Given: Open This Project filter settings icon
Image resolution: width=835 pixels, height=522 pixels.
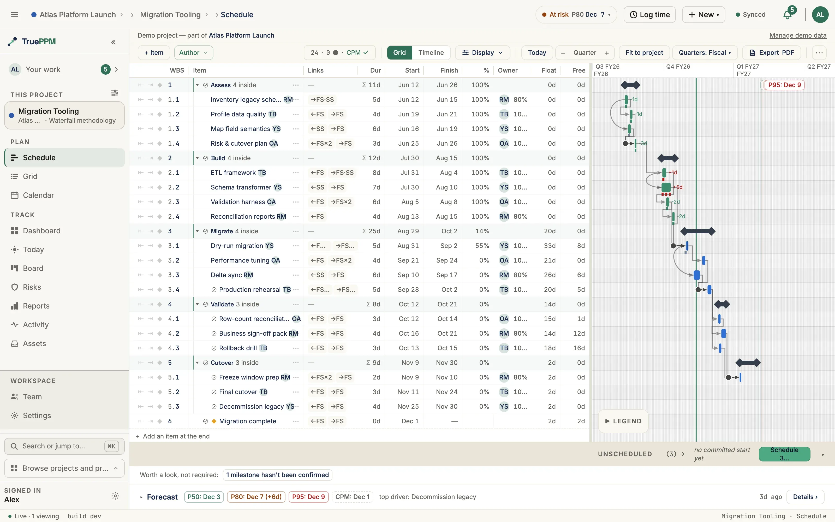Looking at the screenshot, I should pyautogui.click(x=114, y=93).
